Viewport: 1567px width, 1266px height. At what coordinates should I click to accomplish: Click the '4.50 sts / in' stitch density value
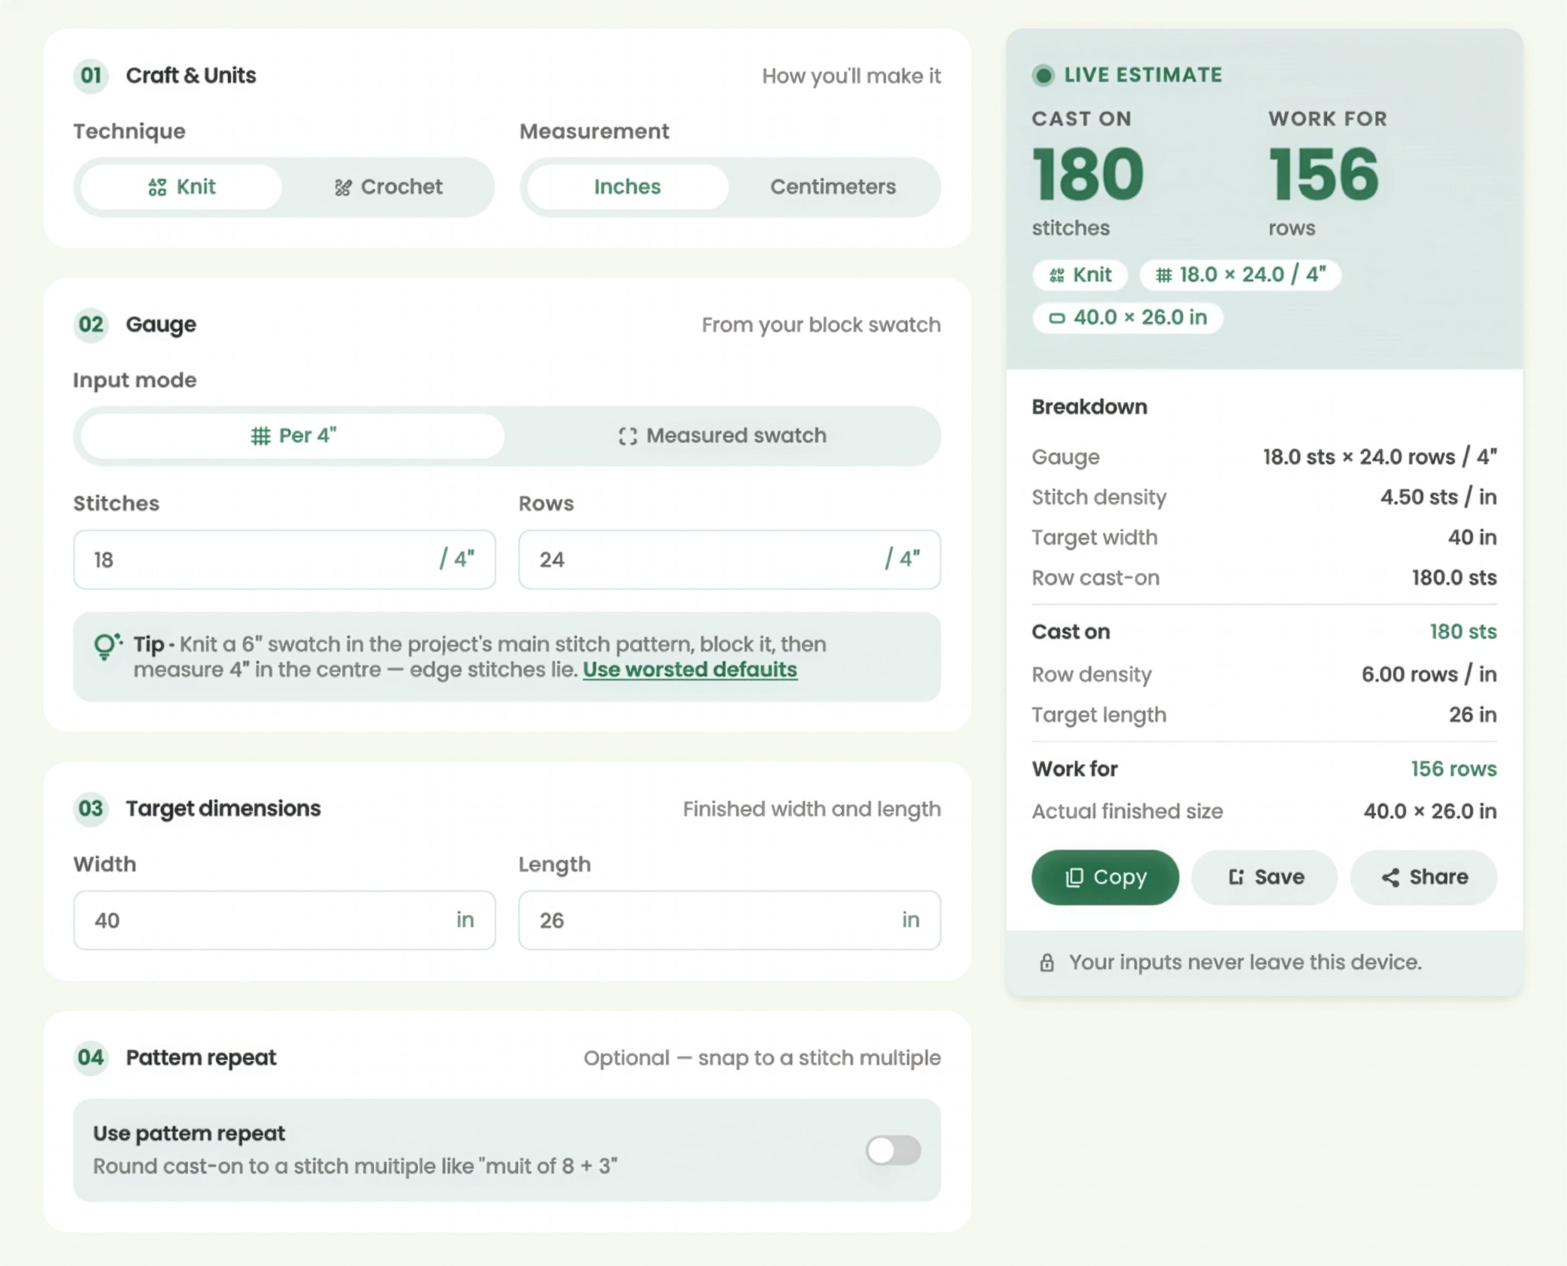(x=1438, y=497)
